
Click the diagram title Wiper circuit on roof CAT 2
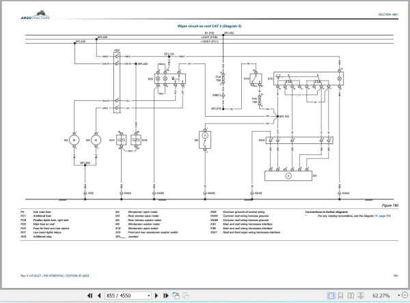[x=209, y=26]
